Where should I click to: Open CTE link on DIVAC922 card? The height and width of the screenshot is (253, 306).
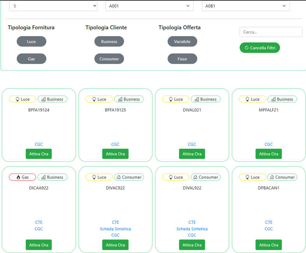[x=115, y=222]
